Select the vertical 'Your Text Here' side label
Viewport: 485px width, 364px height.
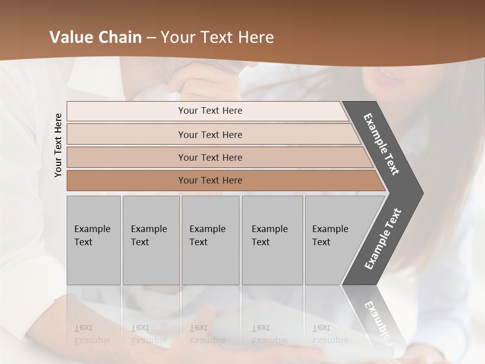58,145
